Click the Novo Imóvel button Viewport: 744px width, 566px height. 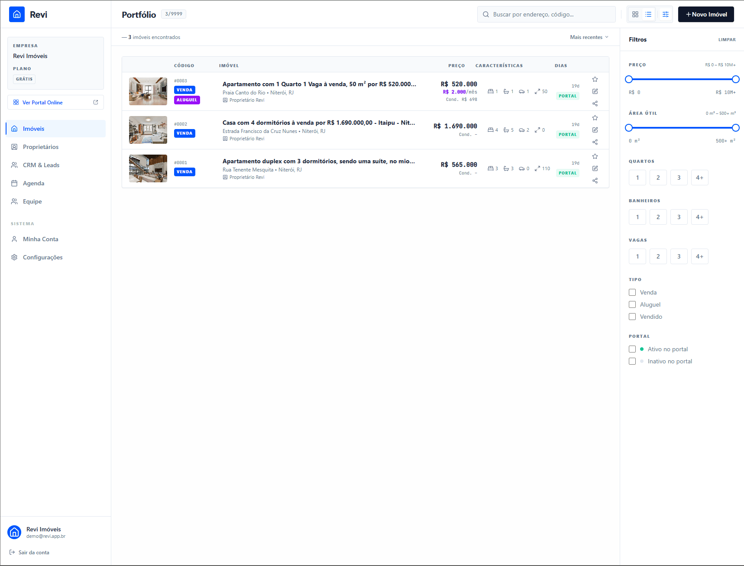click(x=705, y=14)
